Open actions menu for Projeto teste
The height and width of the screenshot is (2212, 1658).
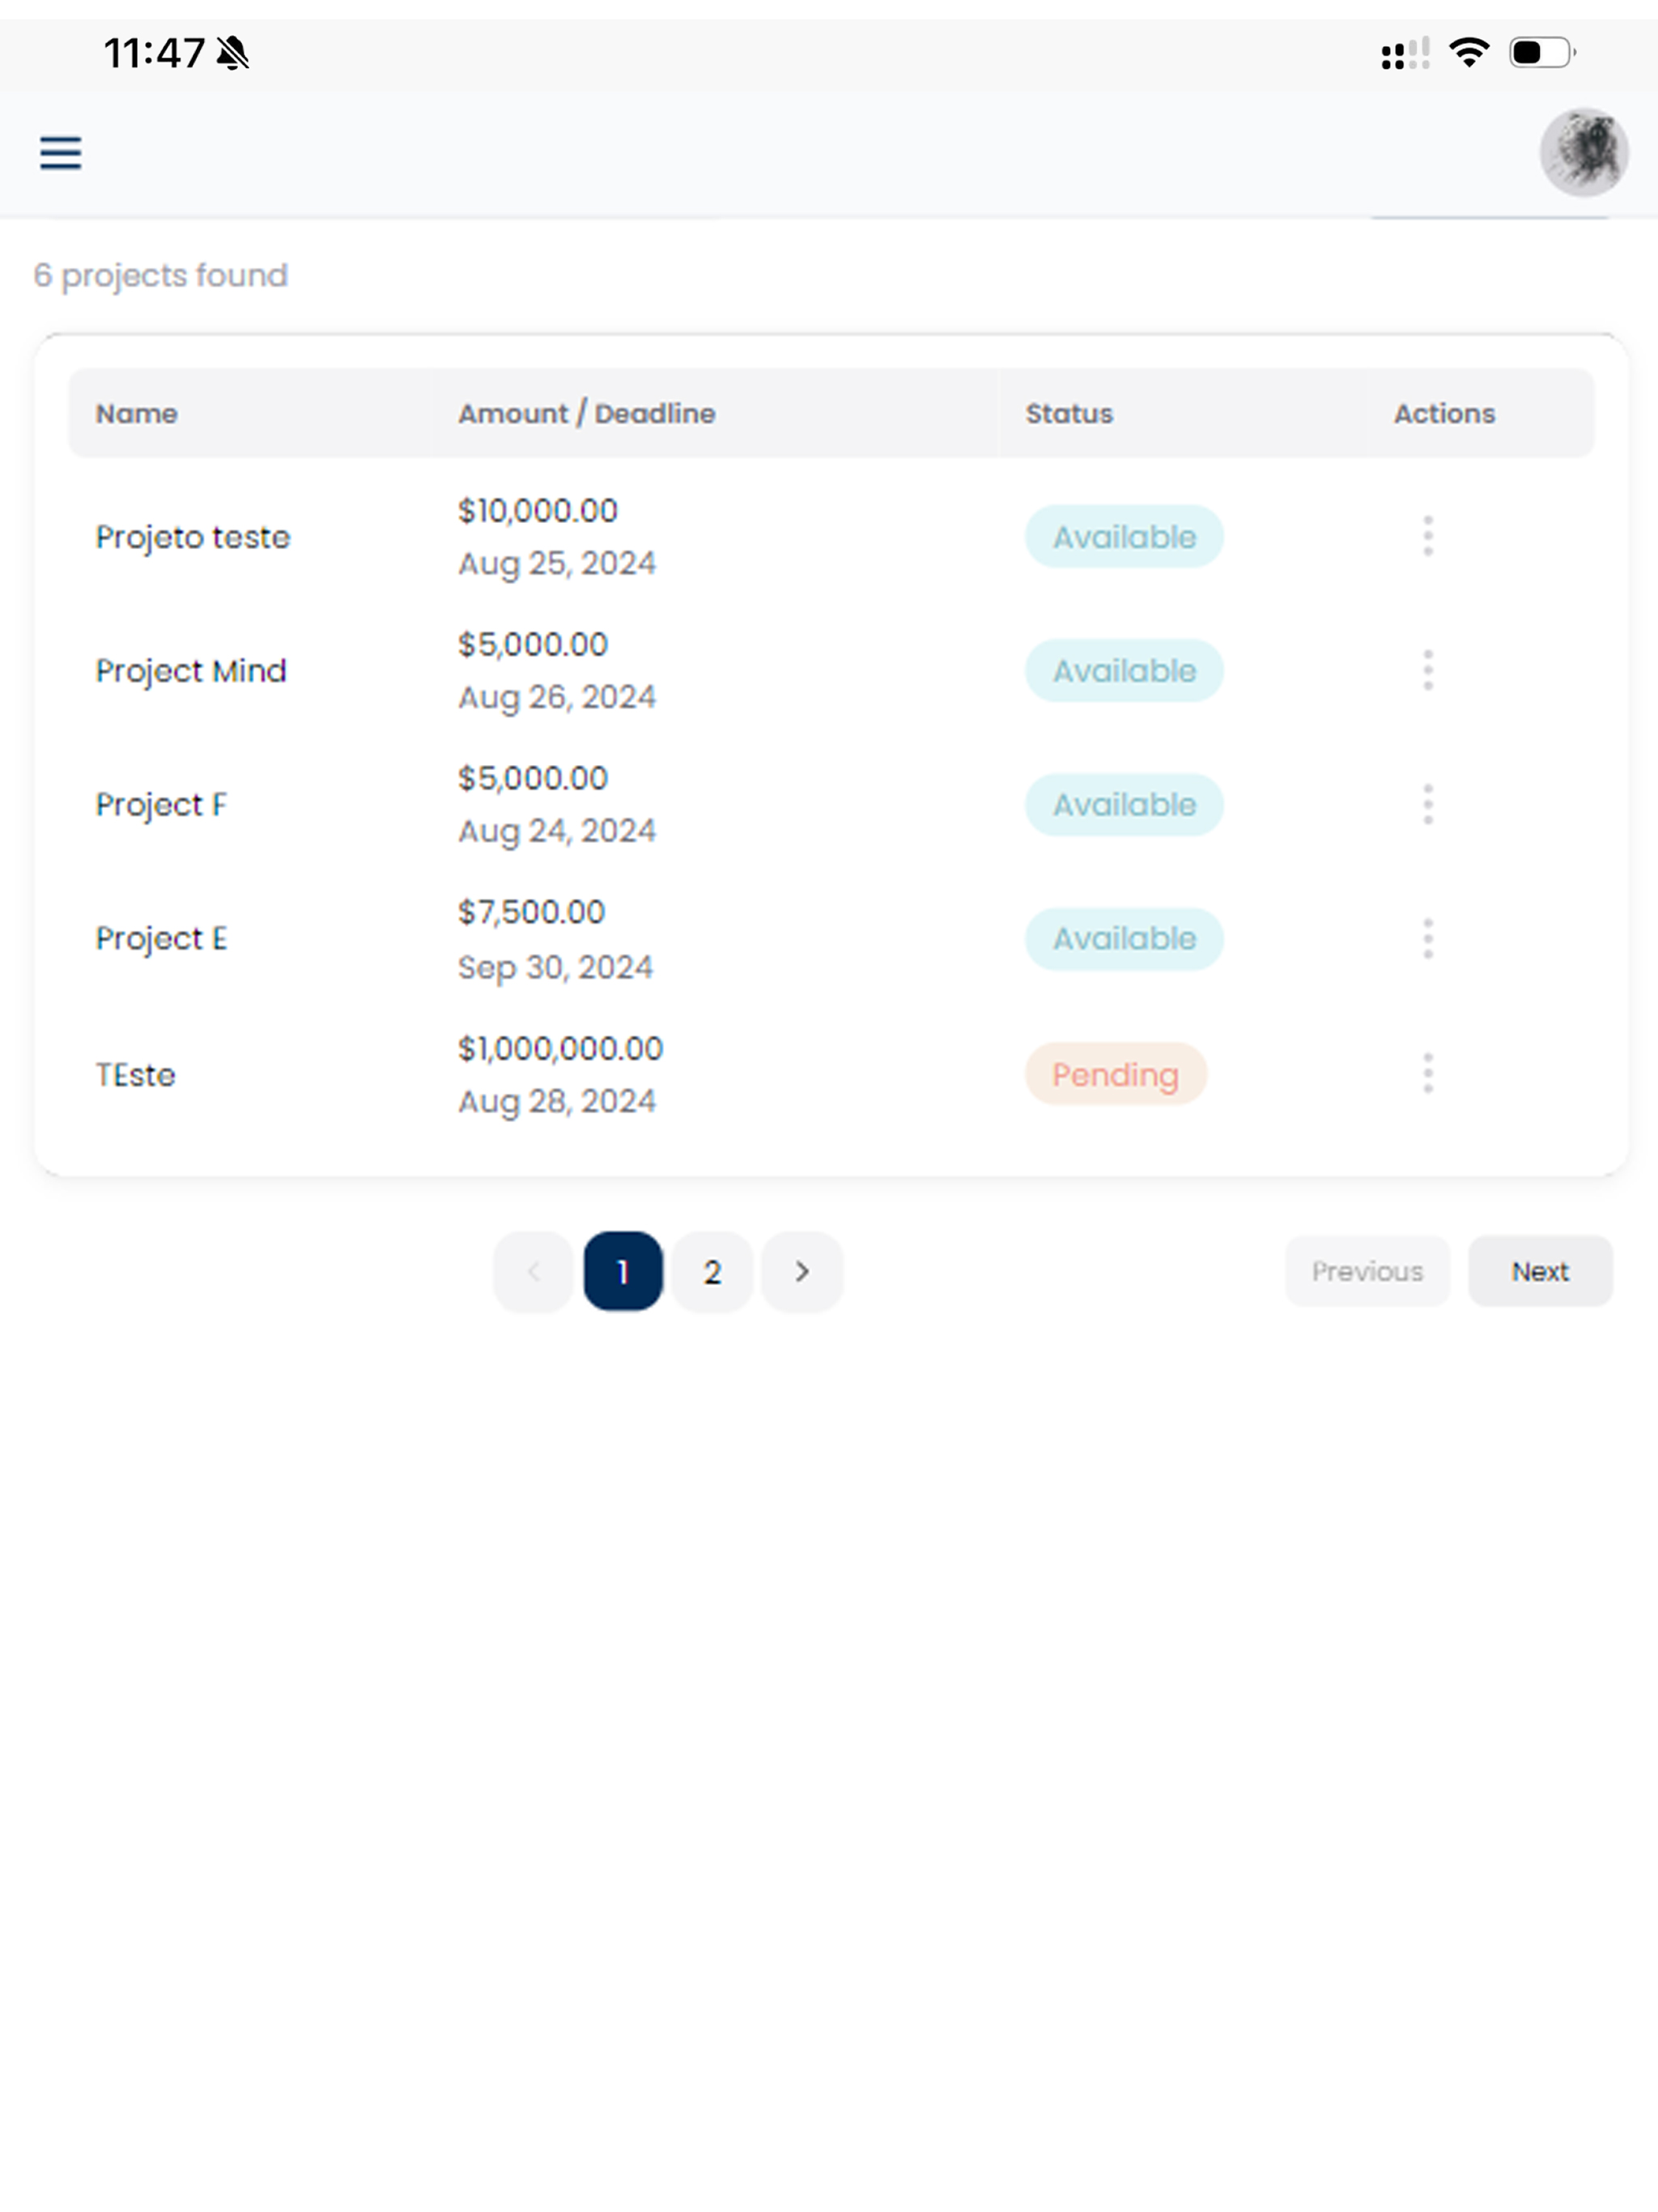click(x=1428, y=536)
